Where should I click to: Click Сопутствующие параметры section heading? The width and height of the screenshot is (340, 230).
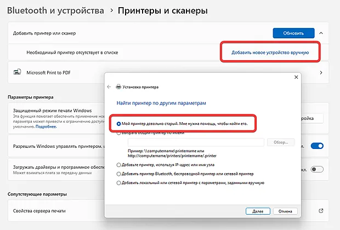[37, 194]
